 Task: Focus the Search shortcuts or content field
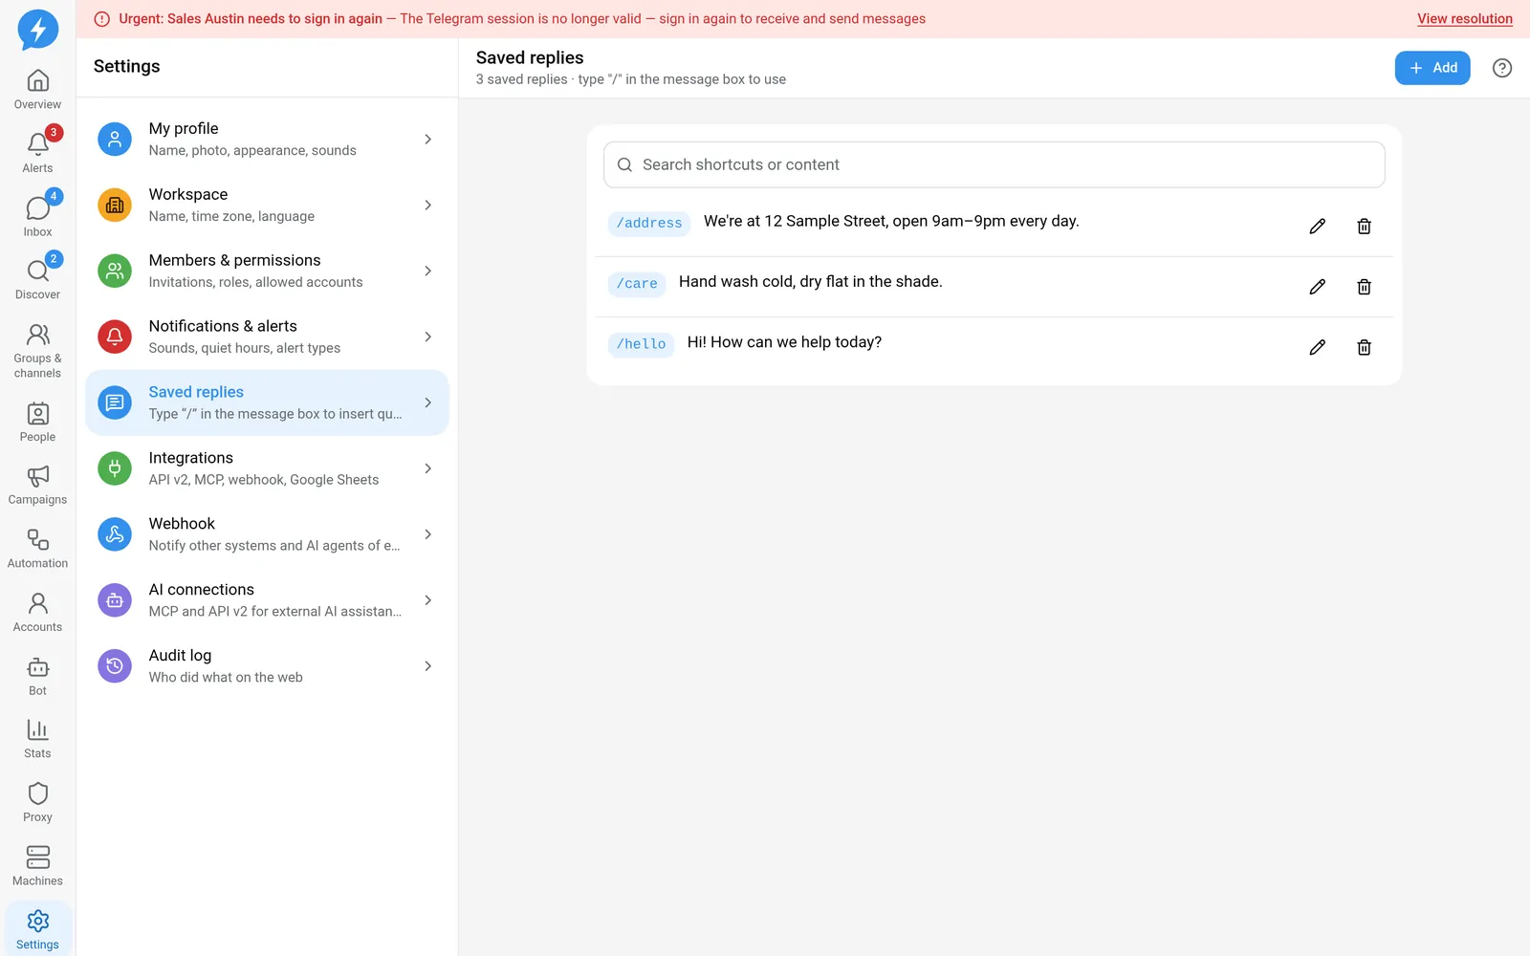click(x=994, y=164)
